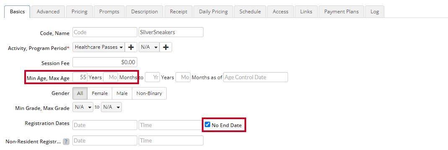Open the Program Period N/A dropdown
This screenshot has height=150, width=448.
[149, 47]
